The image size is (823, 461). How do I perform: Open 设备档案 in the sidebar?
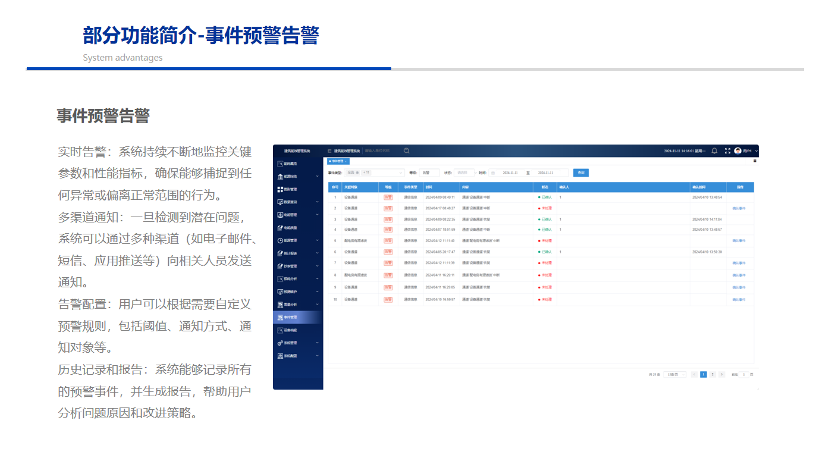coord(290,330)
